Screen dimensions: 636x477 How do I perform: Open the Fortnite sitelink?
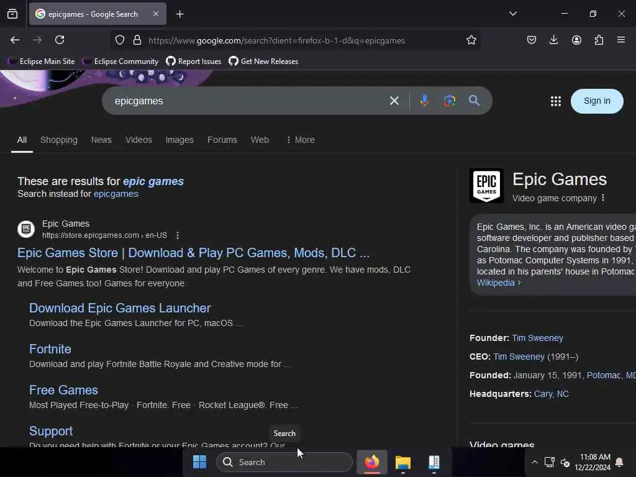coord(50,349)
